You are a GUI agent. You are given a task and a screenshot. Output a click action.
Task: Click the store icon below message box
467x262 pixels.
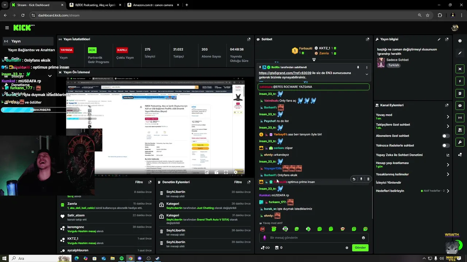click(x=277, y=248)
